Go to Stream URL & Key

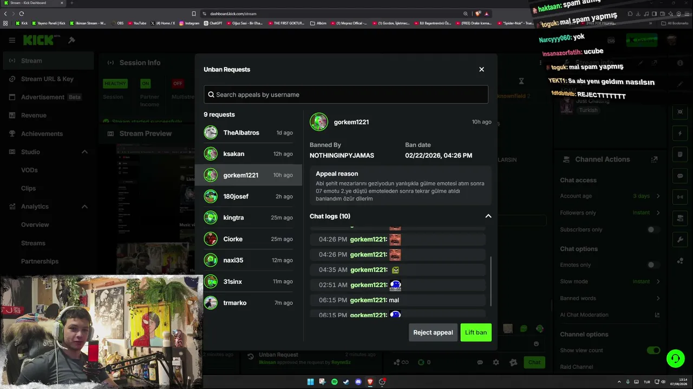pos(48,79)
